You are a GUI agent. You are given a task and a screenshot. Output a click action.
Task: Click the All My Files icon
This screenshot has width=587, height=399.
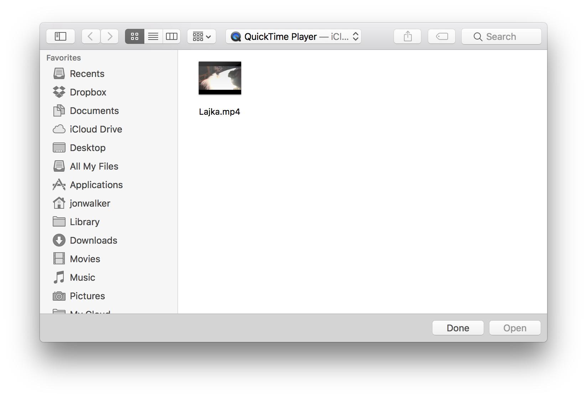(x=59, y=166)
